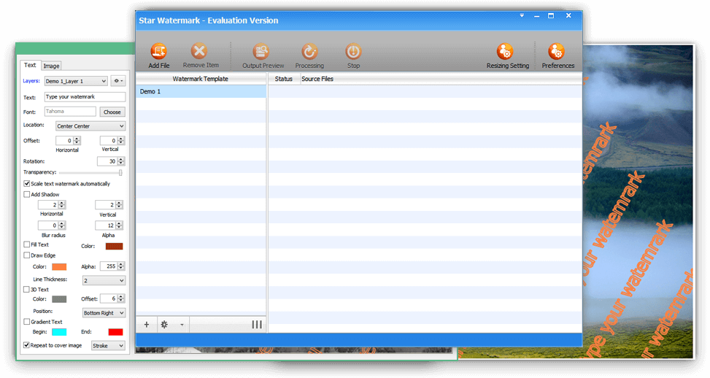Enable the Draw Edge checkbox

click(27, 255)
